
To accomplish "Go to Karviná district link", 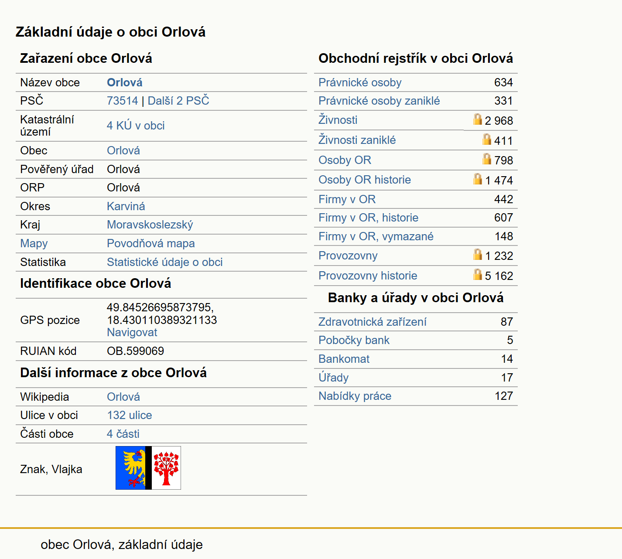I will (126, 206).
